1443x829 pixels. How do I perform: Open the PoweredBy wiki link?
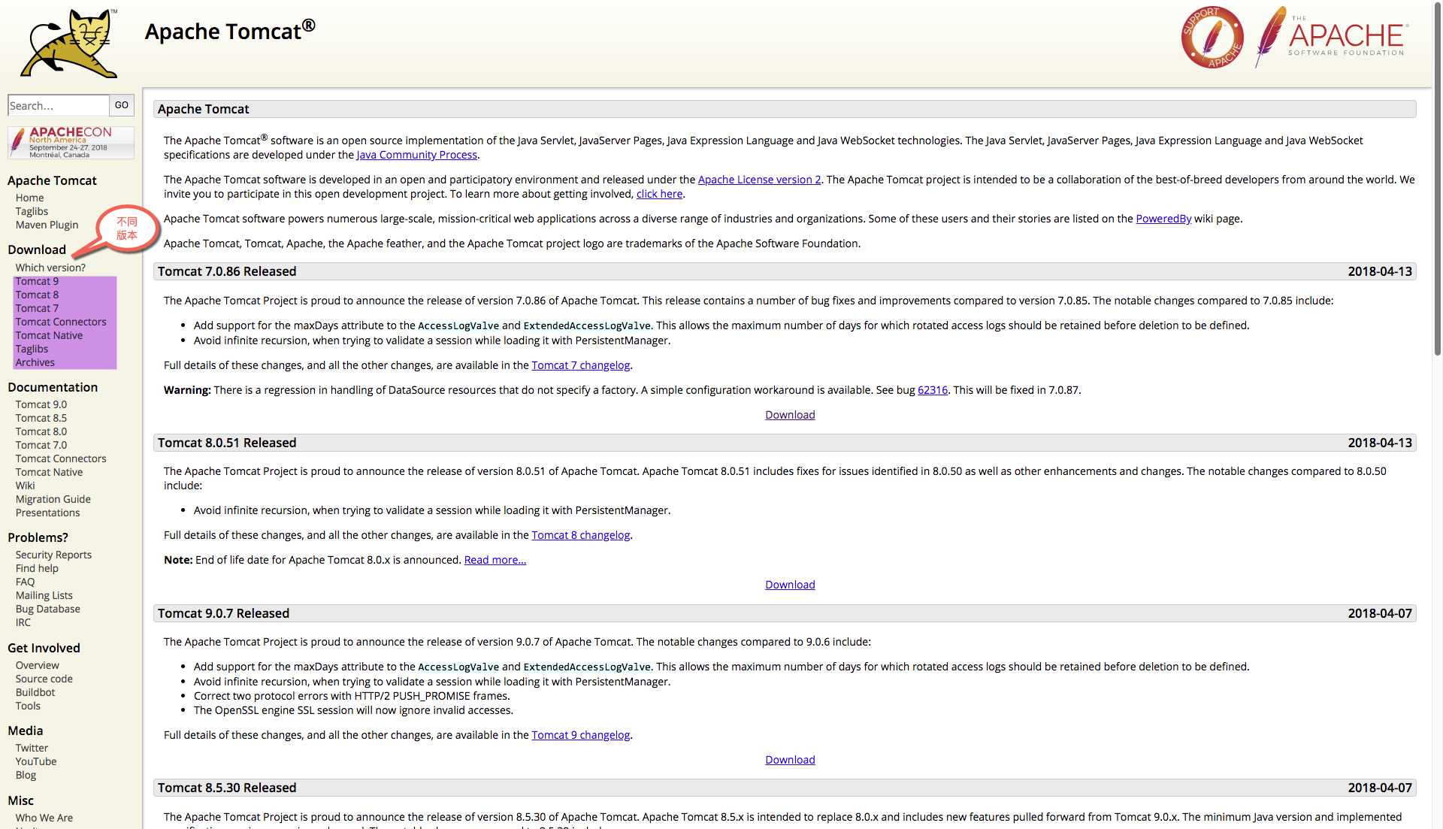[x=1163, y=219]
